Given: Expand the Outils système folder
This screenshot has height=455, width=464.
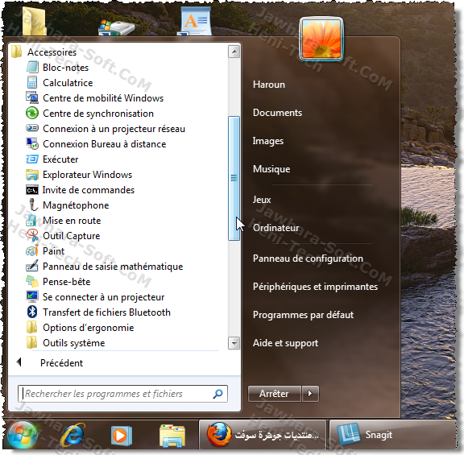Looking at the screenshot, I should click(74, 343).
